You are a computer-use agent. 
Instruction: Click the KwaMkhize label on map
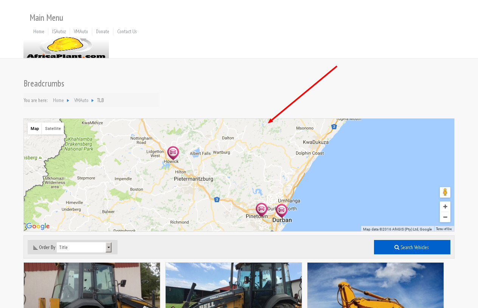coord(92,123)
